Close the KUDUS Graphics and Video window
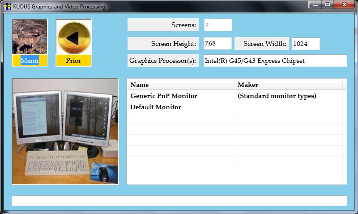The width and height of the screenshot is (358, 214). click(344, 5)
